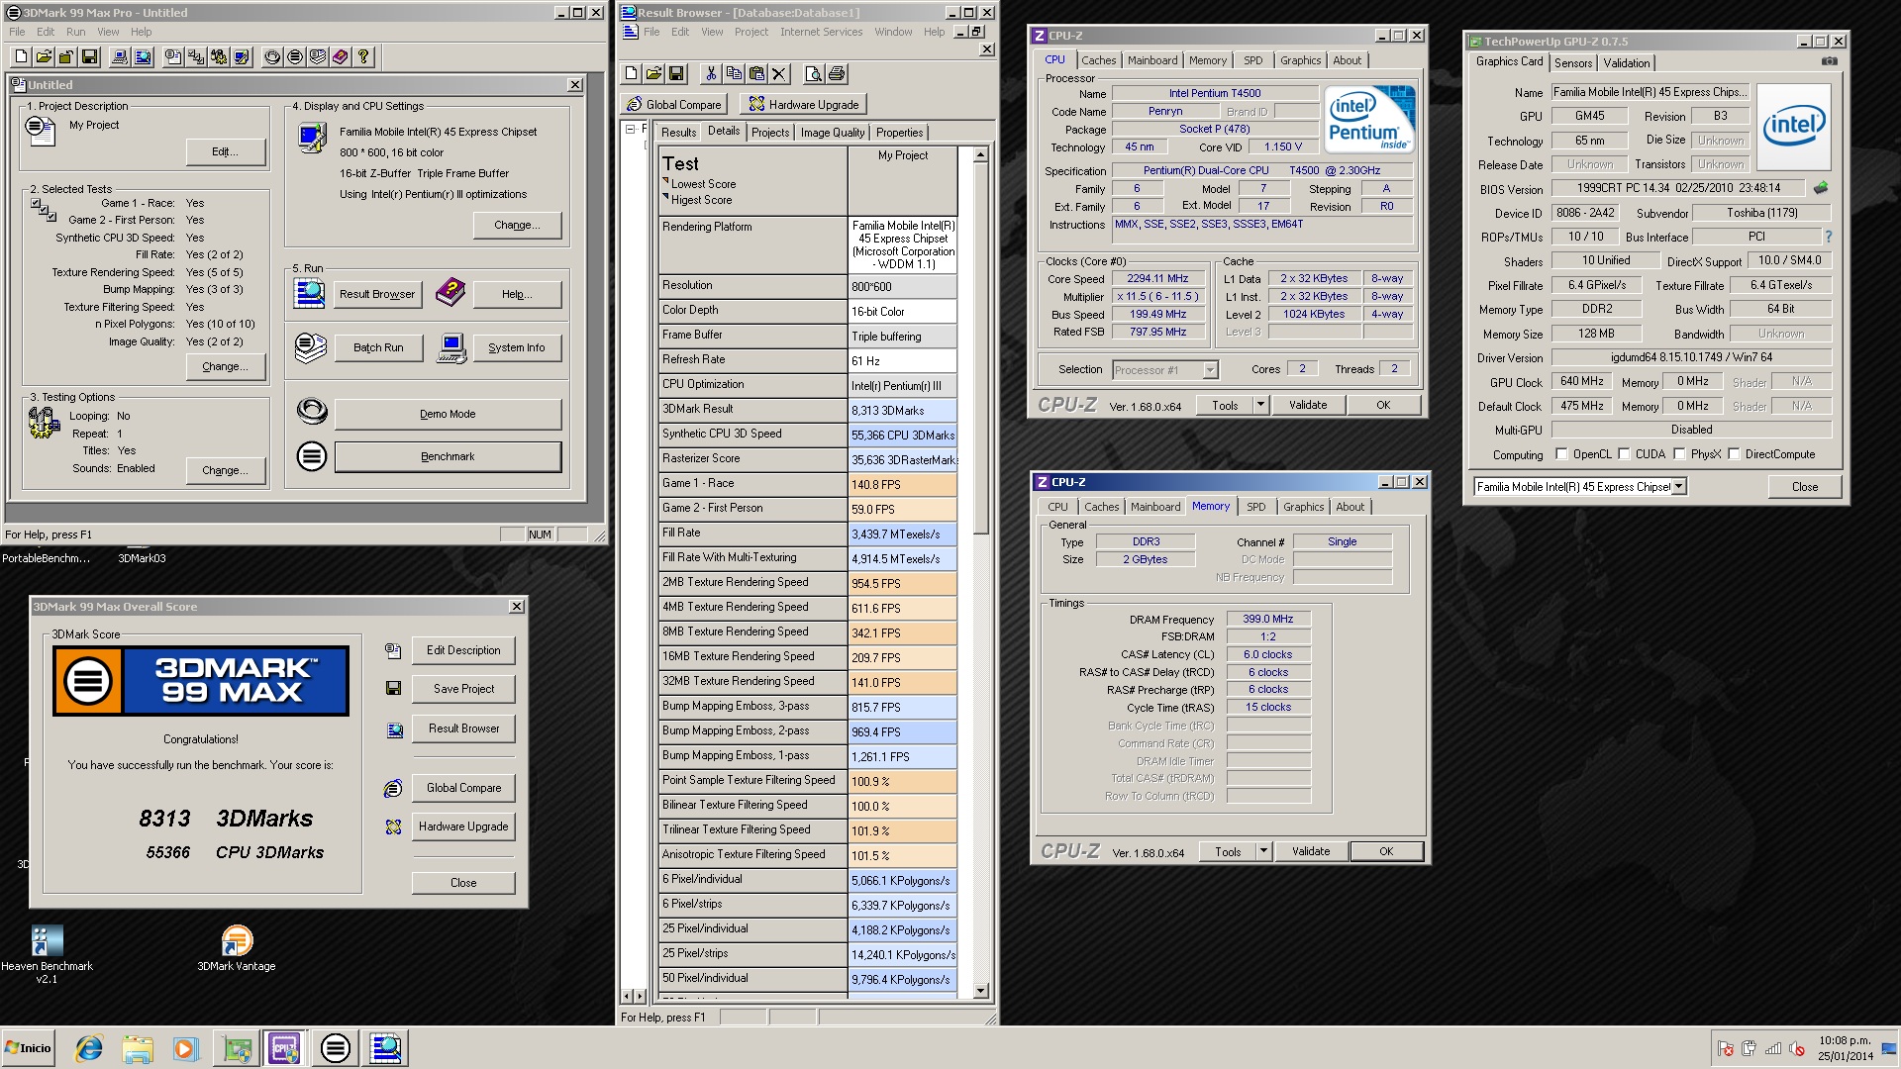Switch to Results tab in Result Browser
The height and width of the screenshot is (1069, 1901).
point(678,133)
